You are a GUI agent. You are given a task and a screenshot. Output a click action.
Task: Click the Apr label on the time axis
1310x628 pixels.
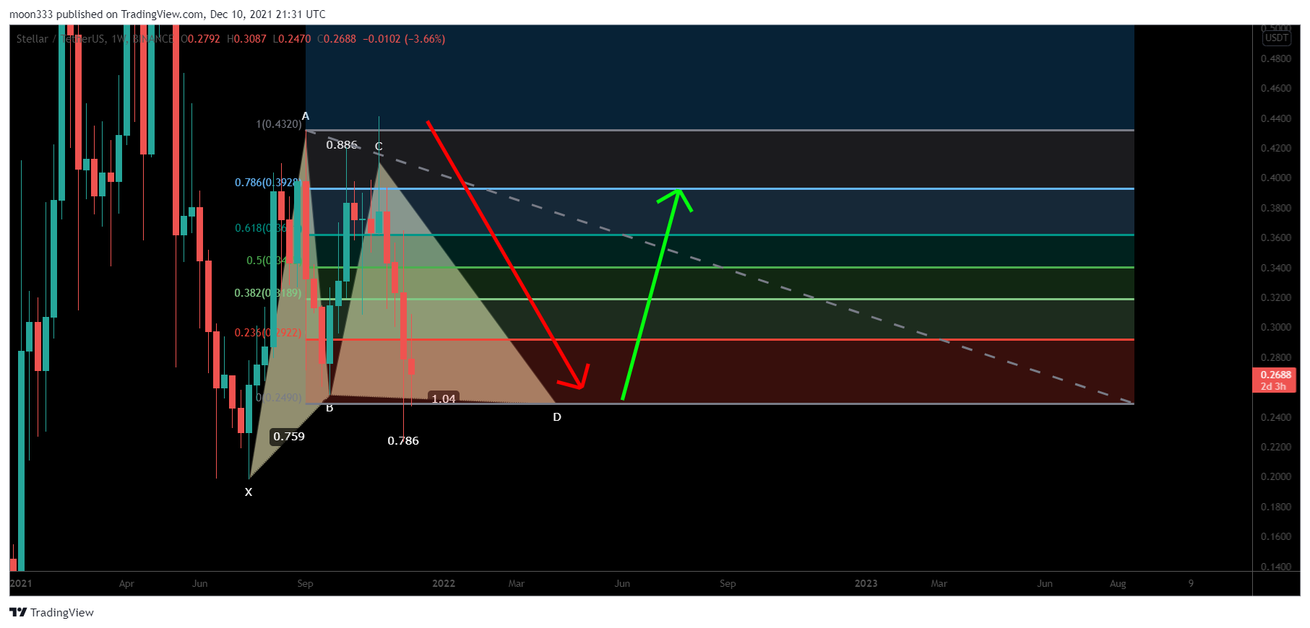point(126,584)
